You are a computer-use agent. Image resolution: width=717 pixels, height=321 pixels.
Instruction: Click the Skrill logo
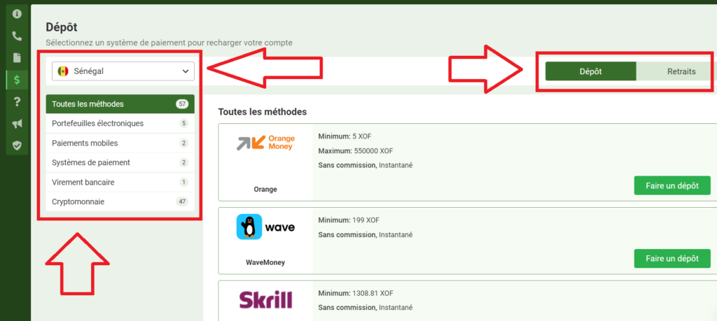click(x=265, y=301)
